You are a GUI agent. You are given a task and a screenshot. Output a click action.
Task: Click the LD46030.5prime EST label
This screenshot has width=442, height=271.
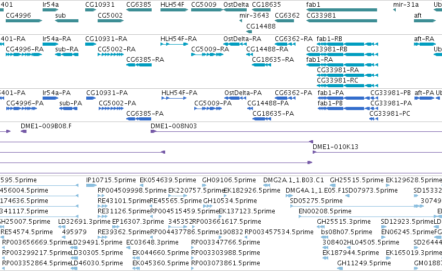pyautogui.click(x=97, y=263)
